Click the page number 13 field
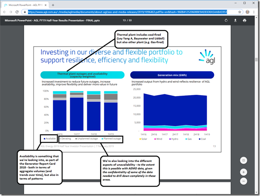The width and height of the screenshot is (260, 196). point(124,20)
